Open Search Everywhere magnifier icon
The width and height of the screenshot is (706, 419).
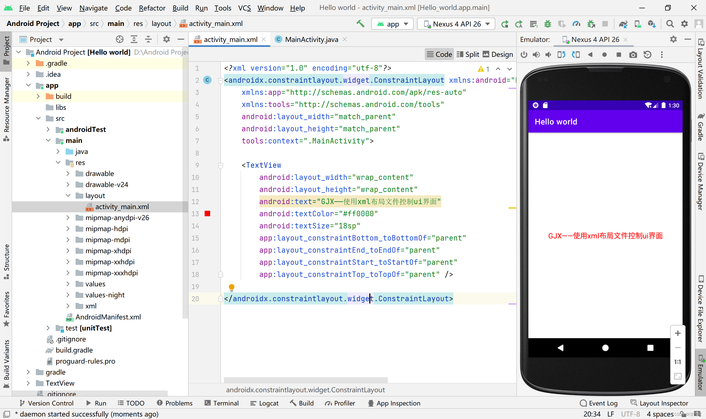point(670,24)
